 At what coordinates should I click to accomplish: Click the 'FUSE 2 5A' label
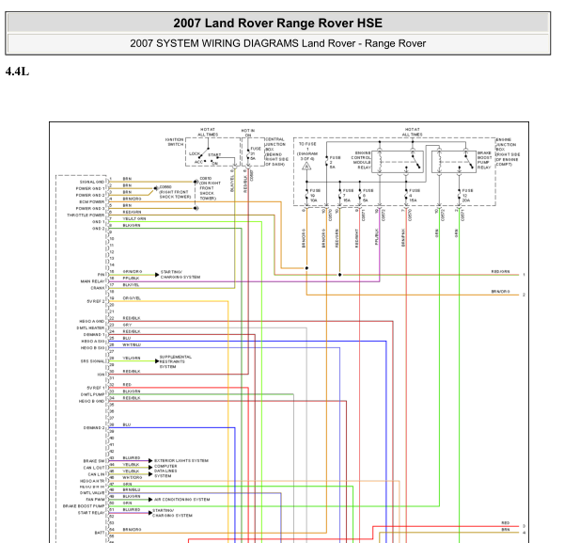pyautogui.click(x=335, y=163)
